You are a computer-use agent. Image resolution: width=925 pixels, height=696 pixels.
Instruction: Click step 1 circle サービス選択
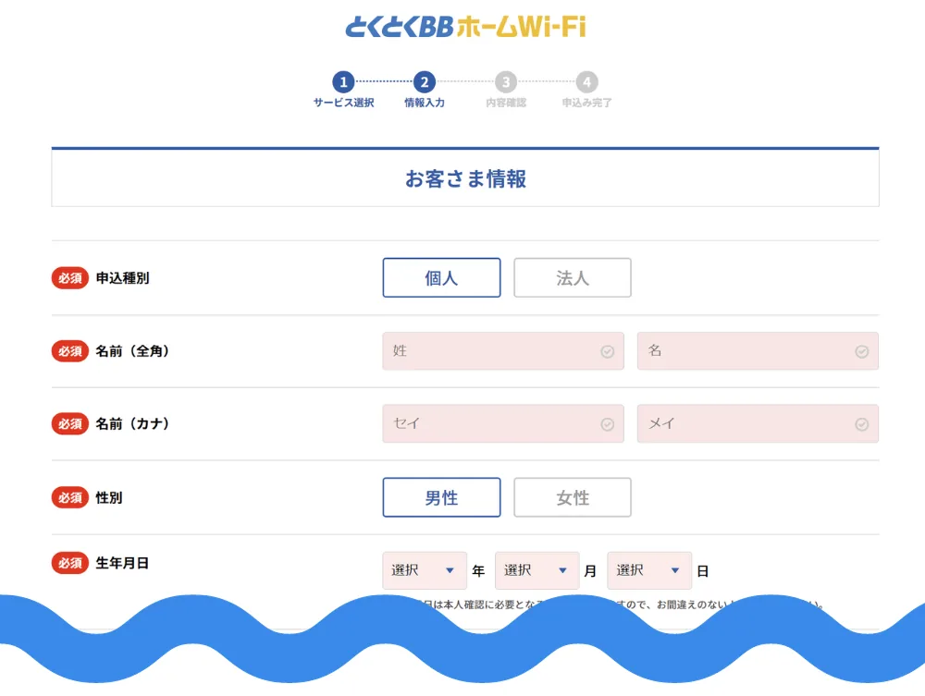[343, 82]
